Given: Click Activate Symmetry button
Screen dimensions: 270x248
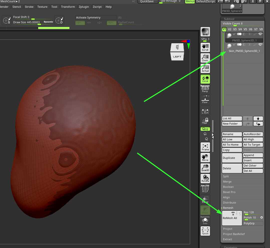Looking at the screenshot, I should click(x=96, y=17).
